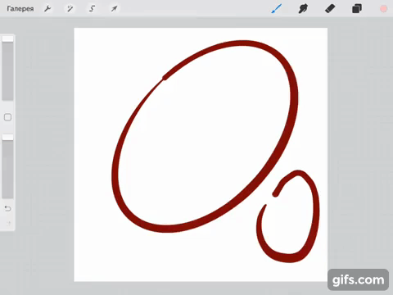Adjust the brush size slider
The height and width of the screenshot is (295, 393).
(x=7, y=68)
